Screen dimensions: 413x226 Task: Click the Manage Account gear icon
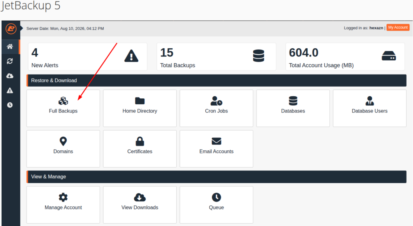pyautogui.click(x=63, y=197)
